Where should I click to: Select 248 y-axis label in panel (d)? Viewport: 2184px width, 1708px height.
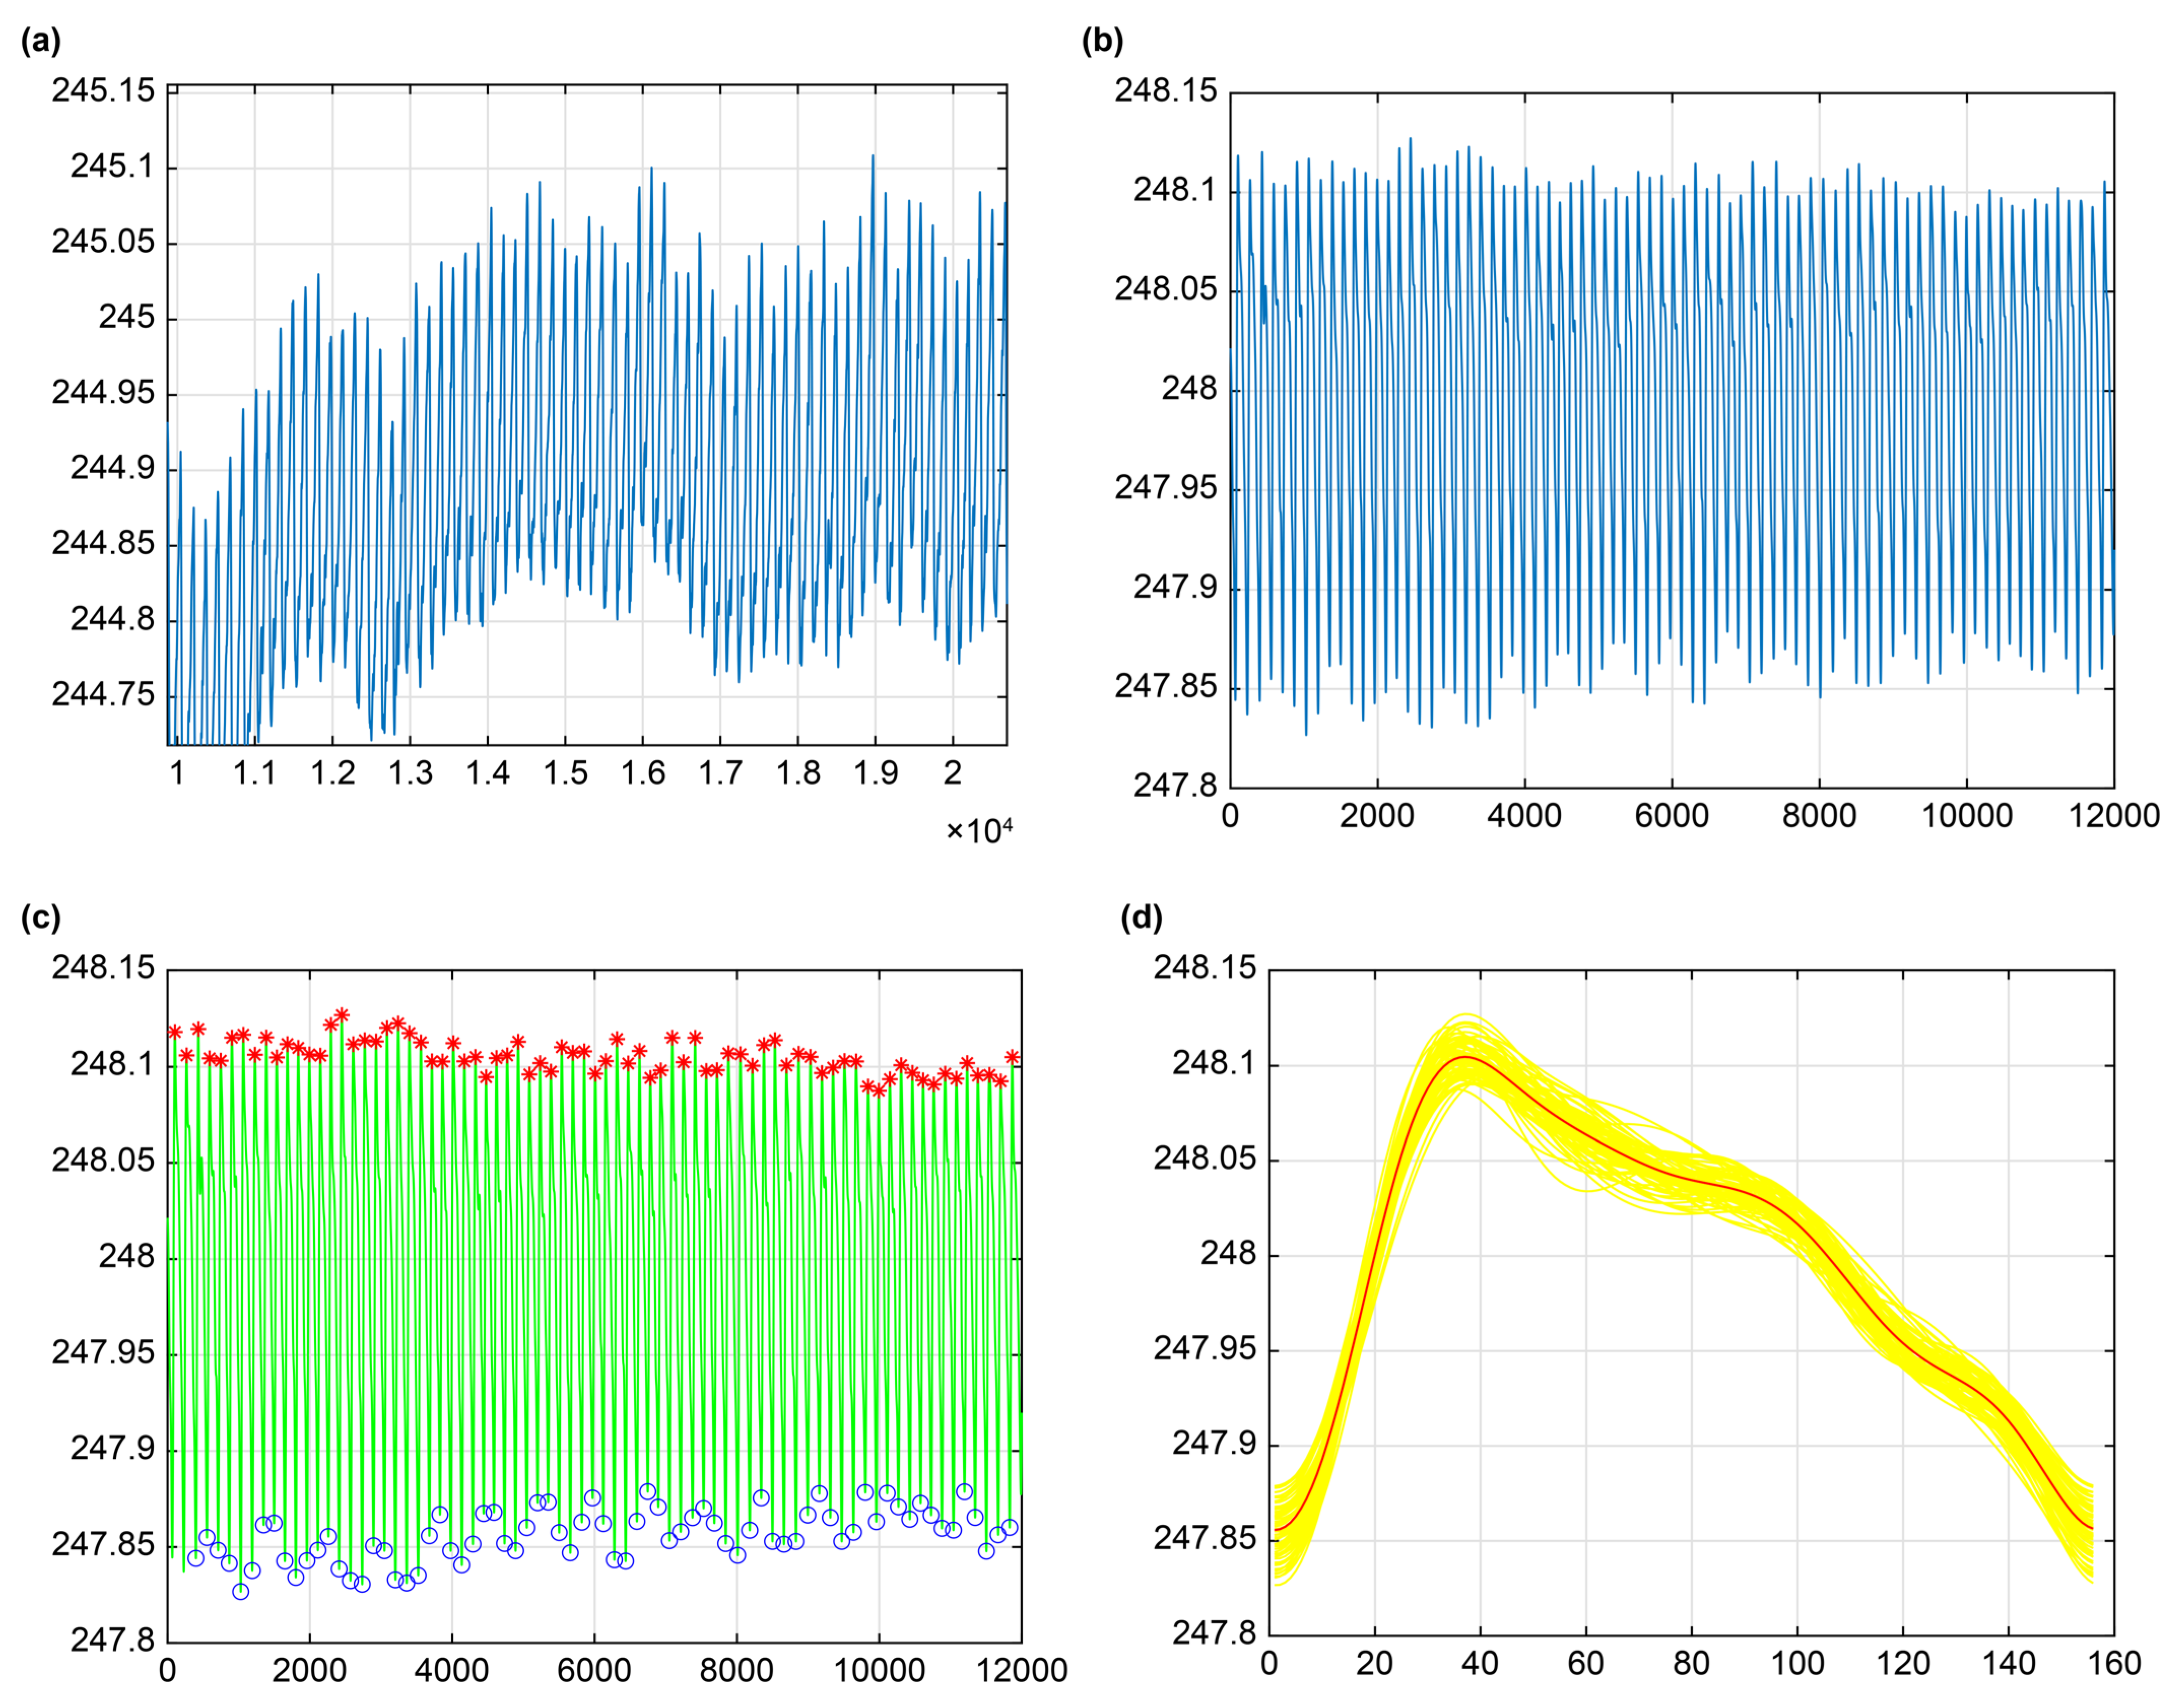coord(1228,1254)
